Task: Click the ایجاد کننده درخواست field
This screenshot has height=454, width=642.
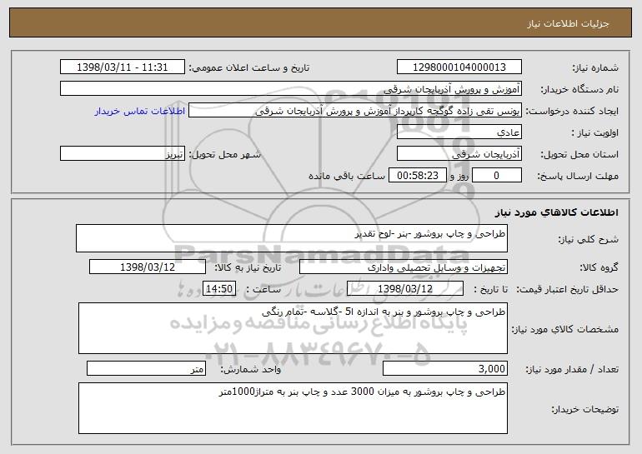Action: 355,111
